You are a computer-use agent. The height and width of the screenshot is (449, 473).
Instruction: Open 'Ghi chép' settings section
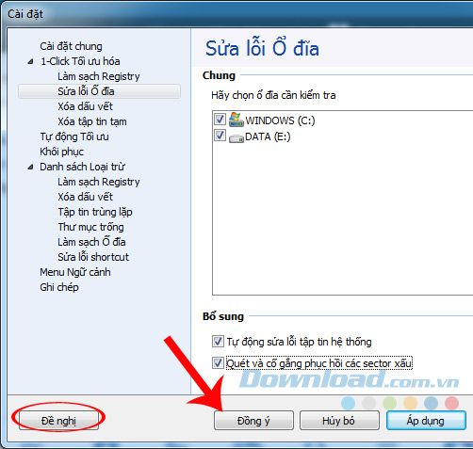tap(59, 287)
